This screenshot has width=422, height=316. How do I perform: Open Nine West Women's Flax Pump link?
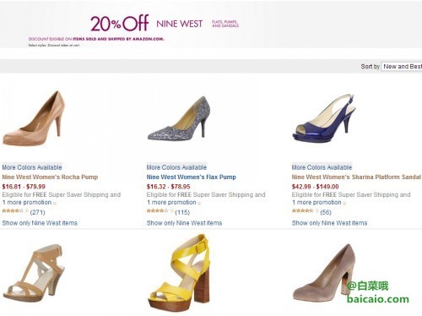(x=192, y=177)
